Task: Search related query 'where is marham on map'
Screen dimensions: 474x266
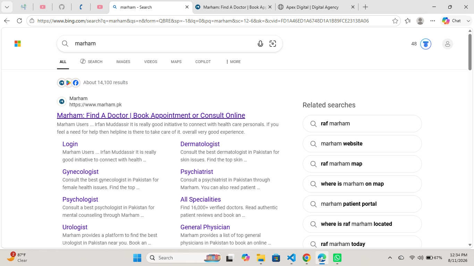Action: pos(362,184)
